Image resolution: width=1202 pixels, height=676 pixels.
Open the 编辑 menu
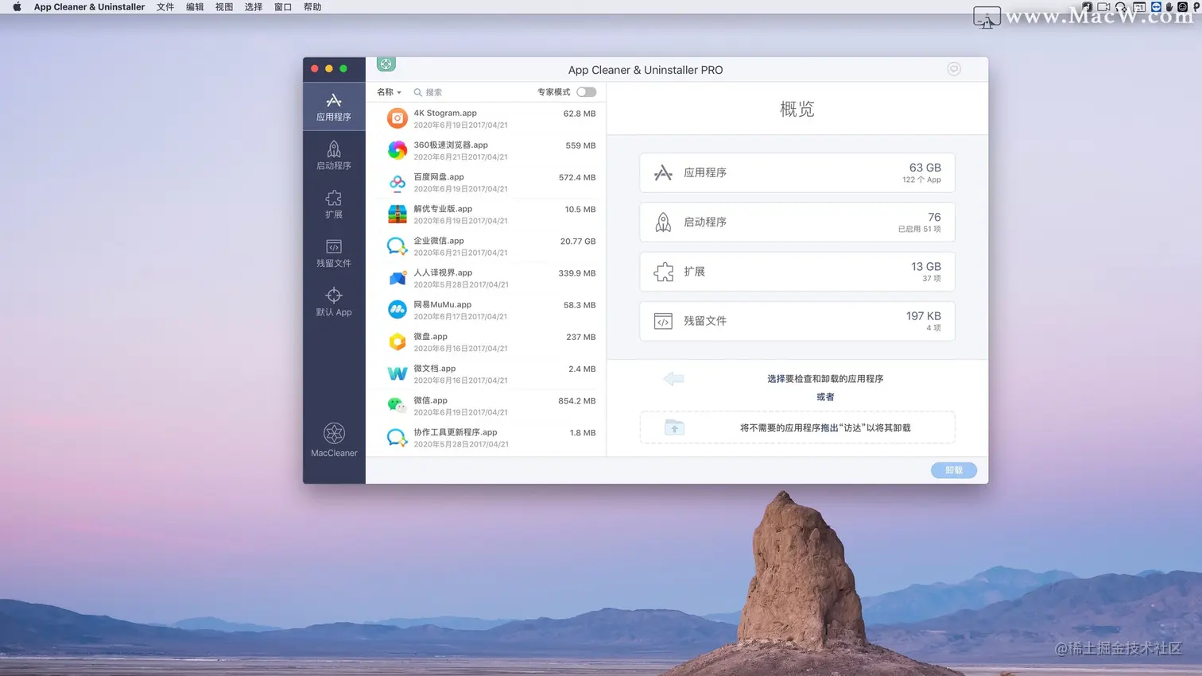195,7
